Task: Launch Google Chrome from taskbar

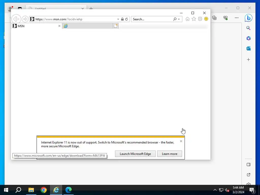Action: (x=44, y=190)
